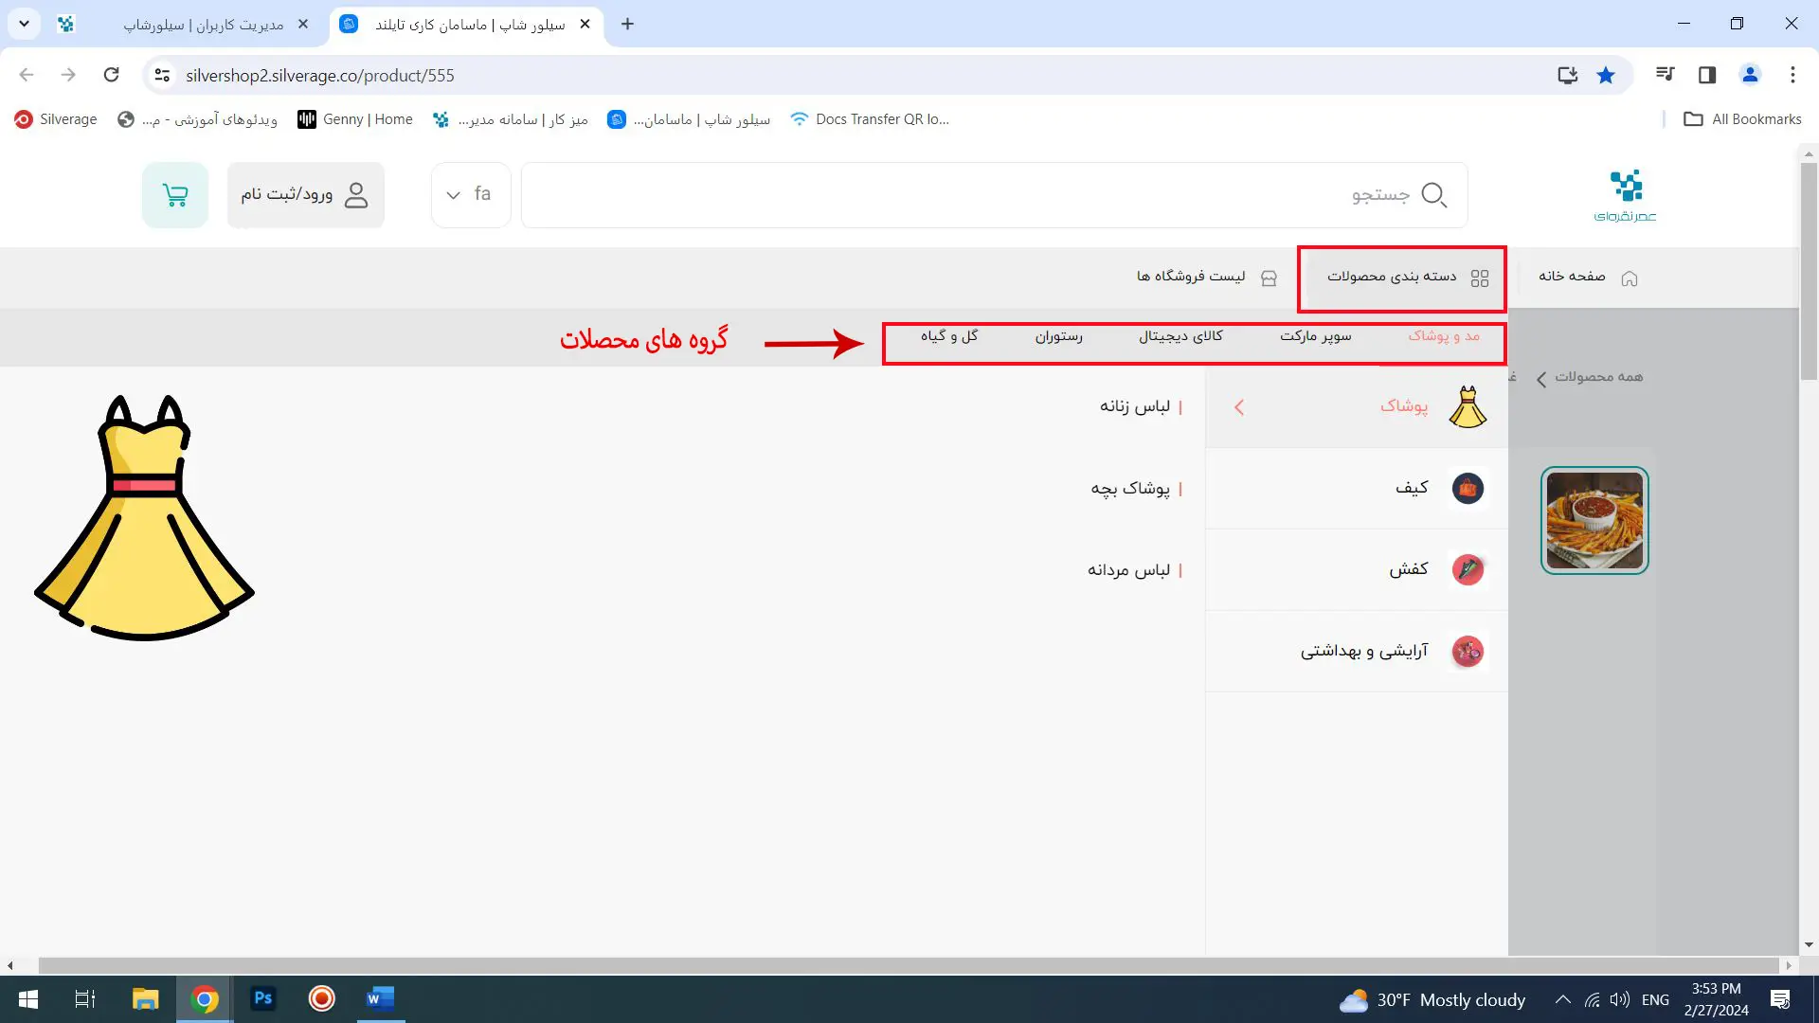Open File Explorer from taskbar
Viewport: 1819px width, 1023px height.
145,999
